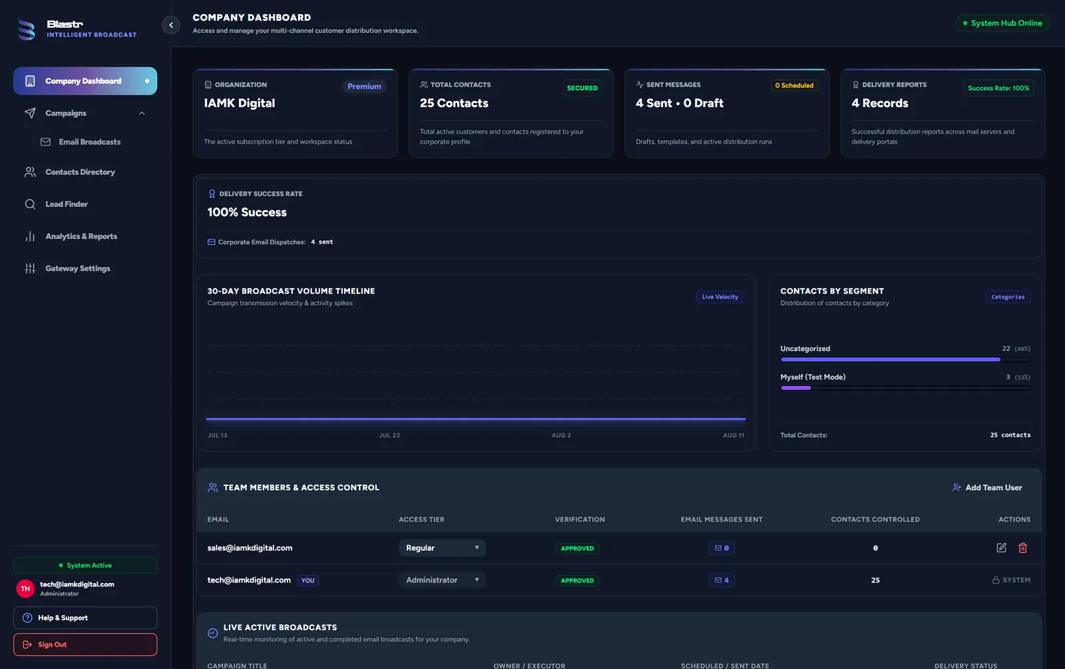
Task: Click the Organization card icon
Action: [208, 85]
